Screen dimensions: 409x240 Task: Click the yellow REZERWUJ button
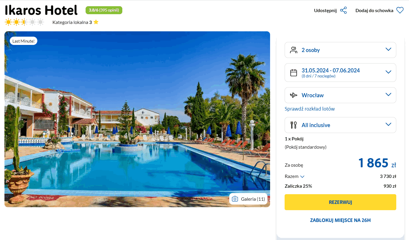pos(340,202)
